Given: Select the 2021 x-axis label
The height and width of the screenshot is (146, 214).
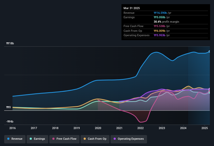Looking at the screenshot, I should 119,128.
